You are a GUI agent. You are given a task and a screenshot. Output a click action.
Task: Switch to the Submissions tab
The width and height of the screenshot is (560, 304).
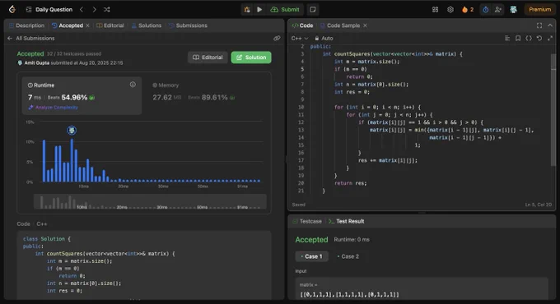(188, 25)
